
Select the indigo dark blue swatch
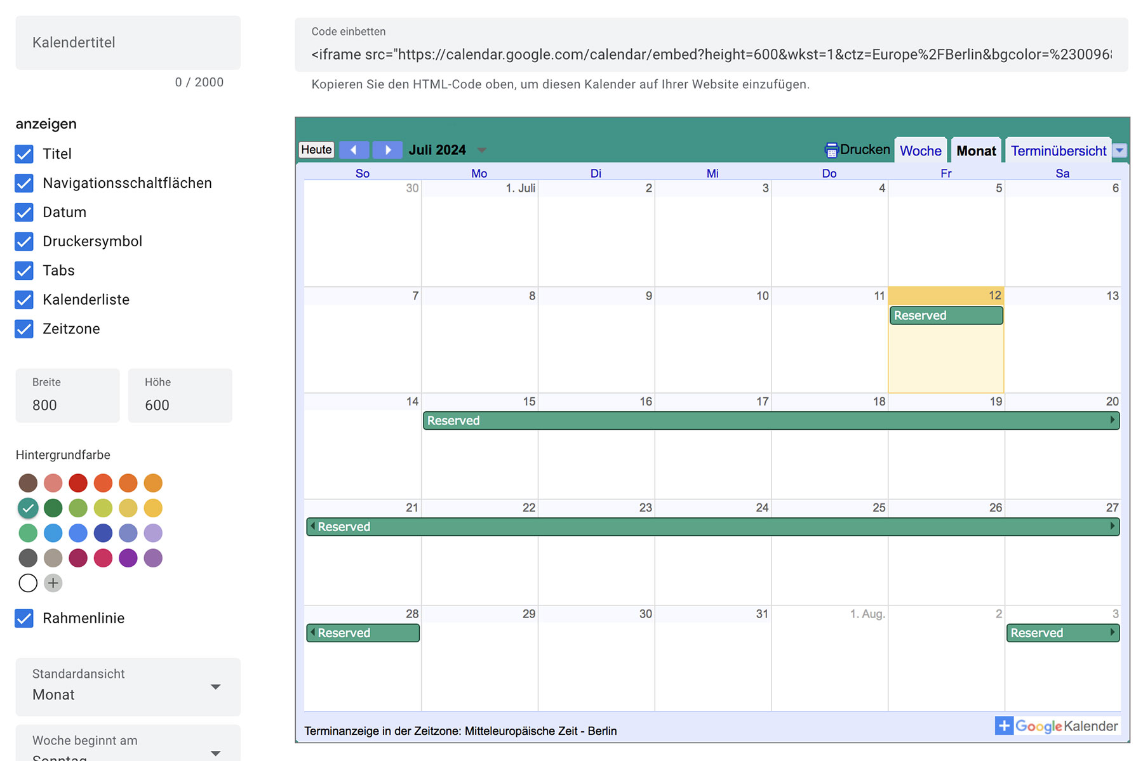pyautogui.click(x=103, y=533)
